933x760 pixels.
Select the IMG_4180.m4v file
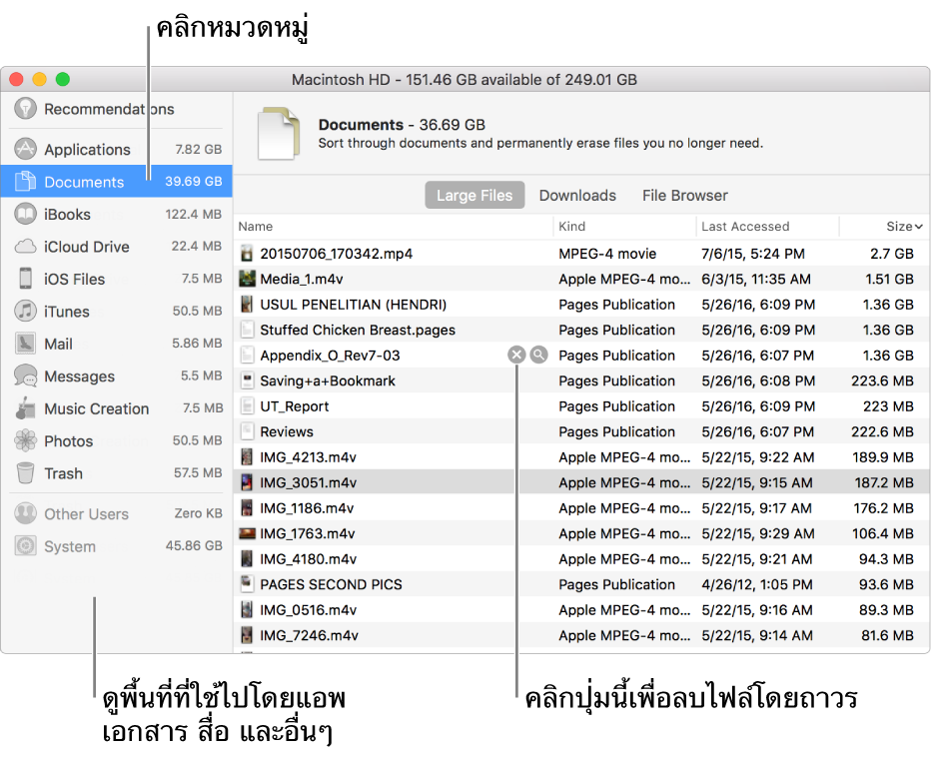click(x=309, y=559)
